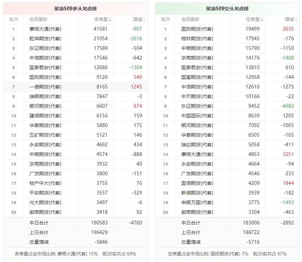This screenshot has height=262, width=302.
Task: Select 乾坤期货(代客) in long table
Action: [45, 39]
